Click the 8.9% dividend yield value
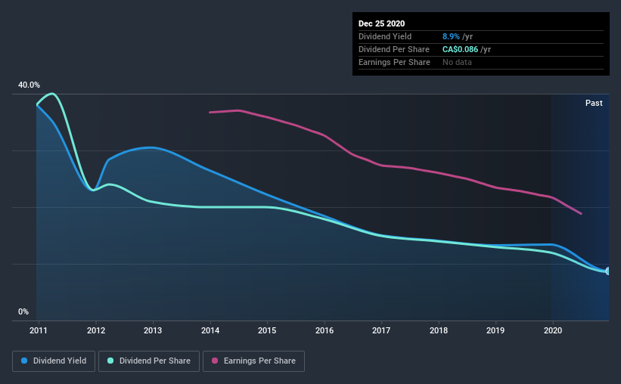 click(451, 36)
